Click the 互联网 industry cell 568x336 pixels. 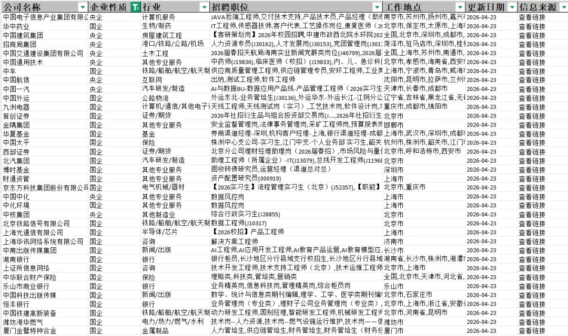click(175, 80)
